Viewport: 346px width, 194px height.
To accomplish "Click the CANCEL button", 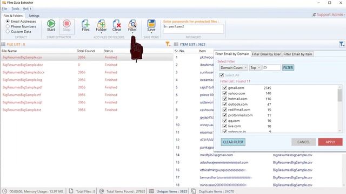I will coord(303,142).
